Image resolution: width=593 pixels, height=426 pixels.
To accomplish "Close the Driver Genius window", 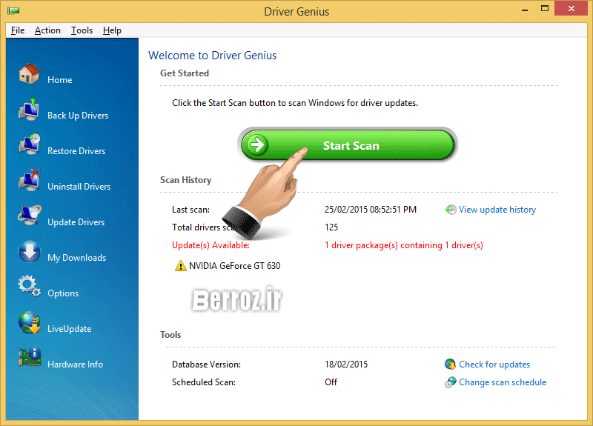I will tap(571, 8).
